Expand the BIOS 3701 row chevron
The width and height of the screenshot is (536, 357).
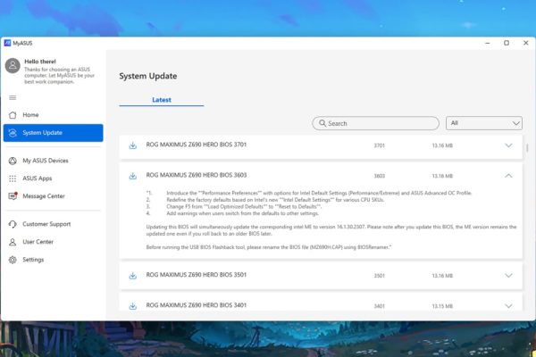click(x=508, y=145)
